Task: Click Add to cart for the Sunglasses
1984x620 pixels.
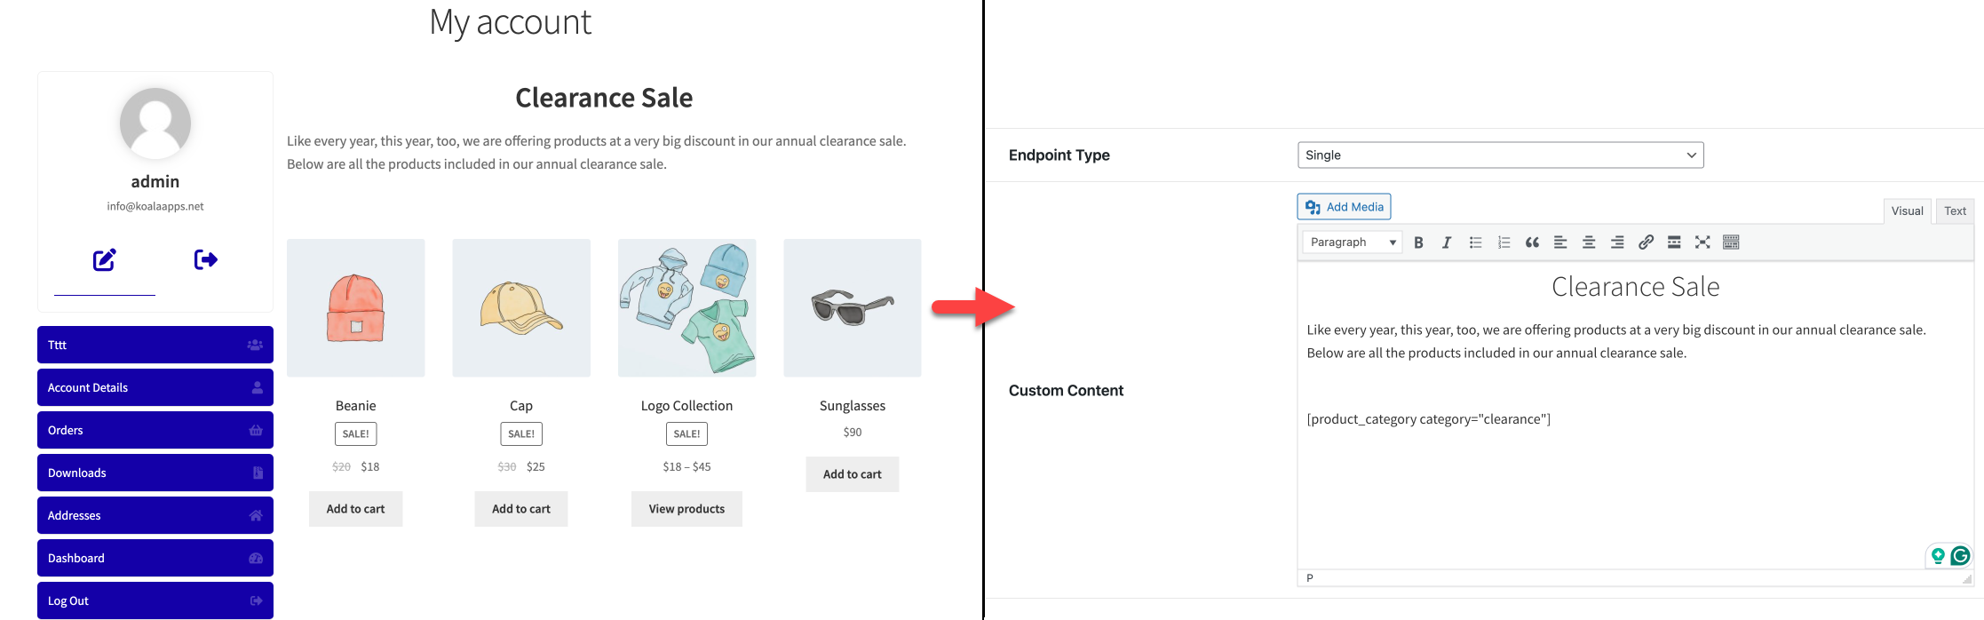Action: click(851, 473)
